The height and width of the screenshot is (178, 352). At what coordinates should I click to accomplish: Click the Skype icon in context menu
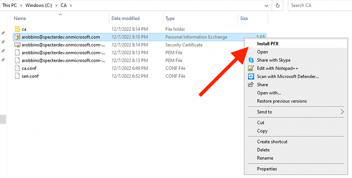(x=251, y=60)
